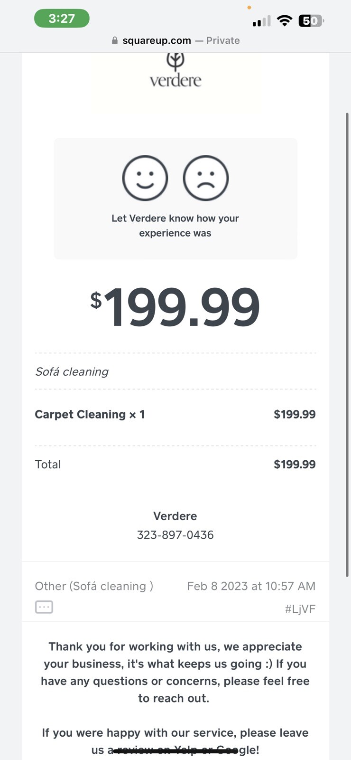Tap the happy face rating icon
Image resolution: width=351 pixels, height=760 pixels.
(x=145, y=178)
